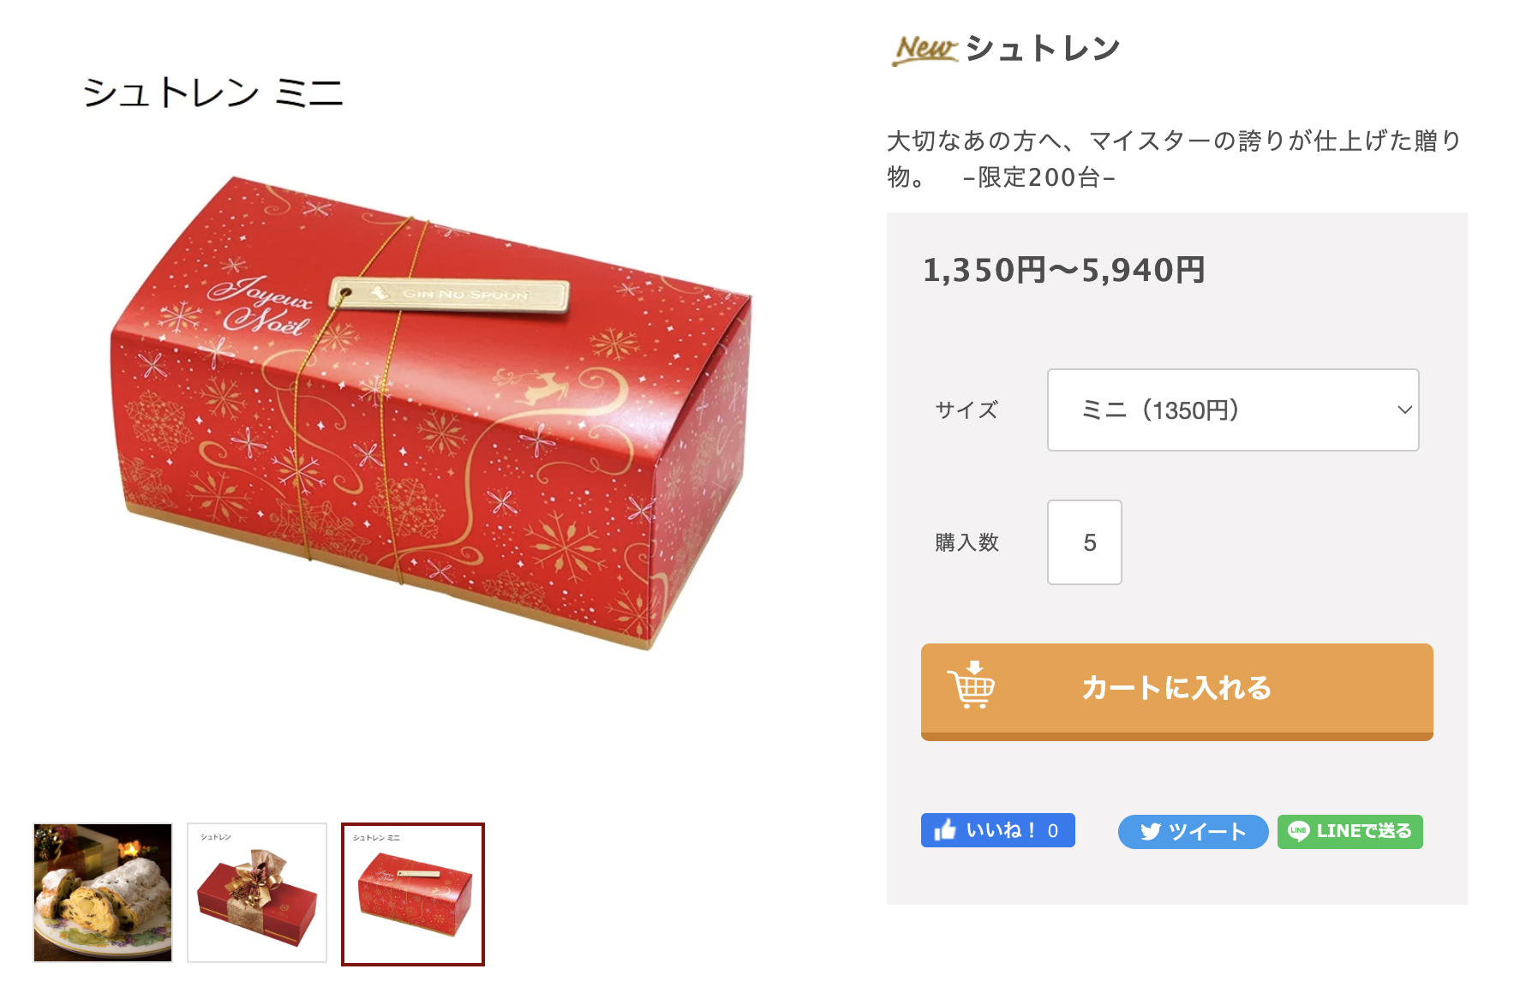Click the large red gift box image
1520x999 pixels.
tap(431, 411)
